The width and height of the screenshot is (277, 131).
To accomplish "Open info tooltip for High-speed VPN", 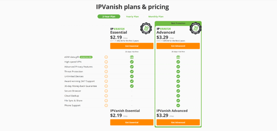I will tap(106, 62).
